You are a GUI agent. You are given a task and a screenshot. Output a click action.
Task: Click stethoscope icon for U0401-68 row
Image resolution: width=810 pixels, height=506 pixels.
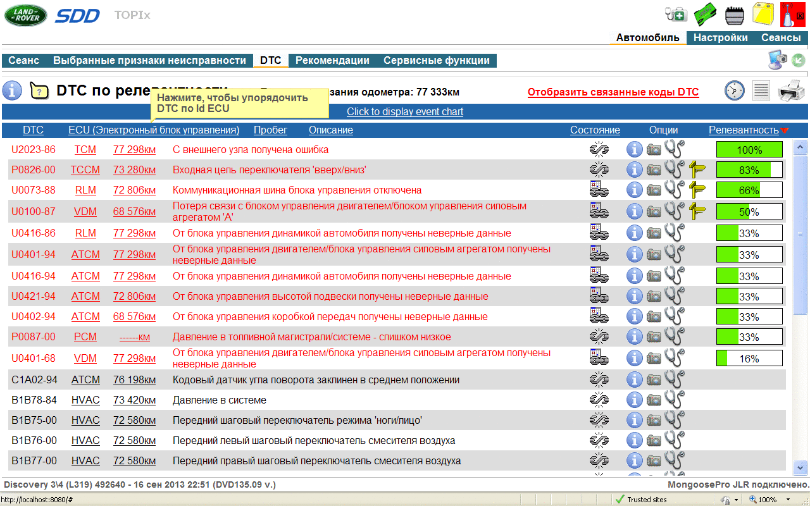coord(675,358)
